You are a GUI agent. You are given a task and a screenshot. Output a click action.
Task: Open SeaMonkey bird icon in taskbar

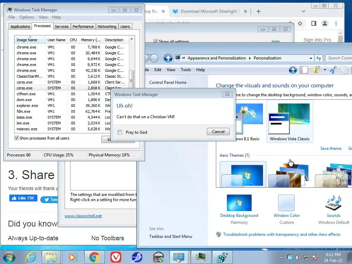click(x=137, y=257)
